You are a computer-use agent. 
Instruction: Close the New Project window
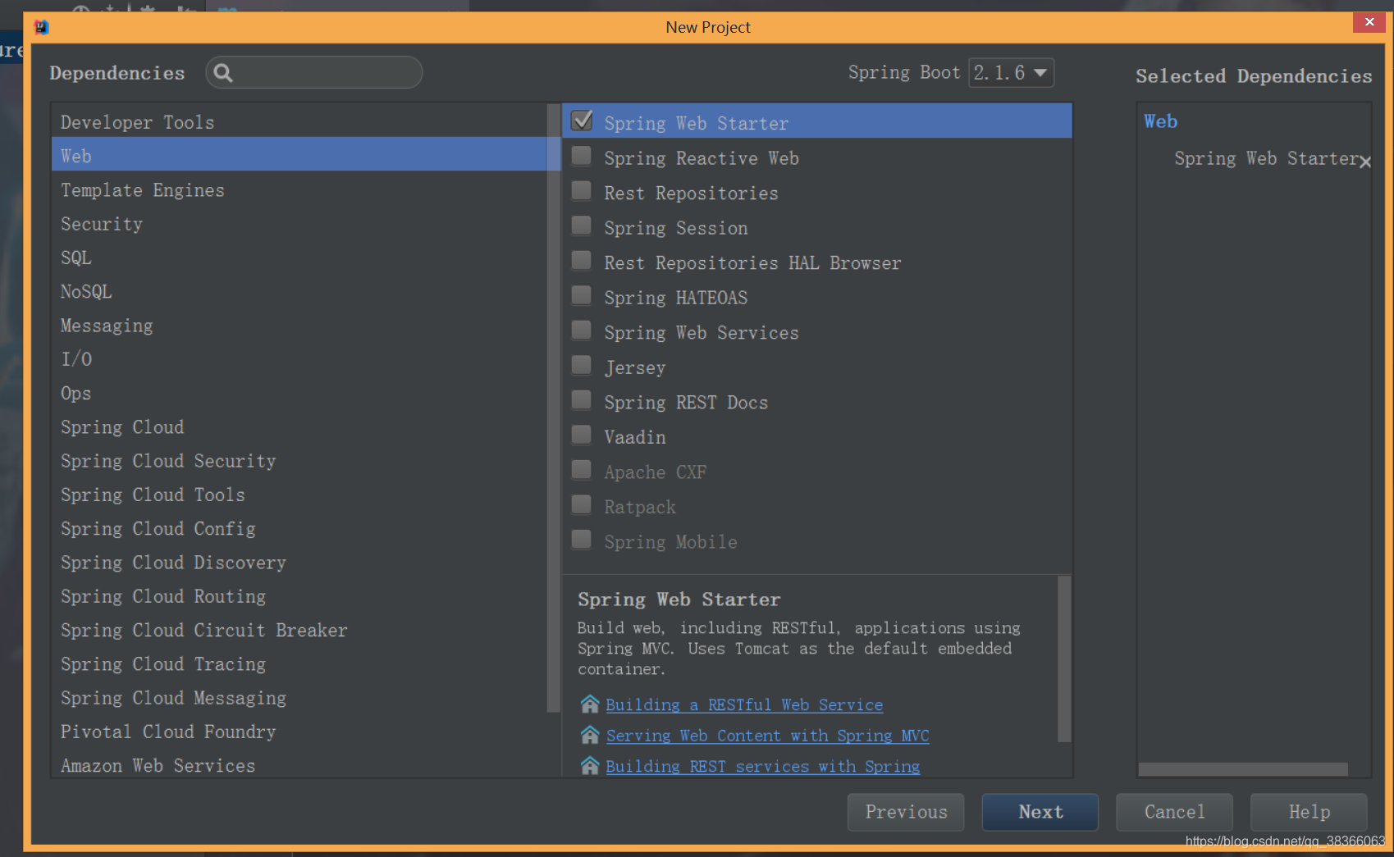coord(1369,22)
